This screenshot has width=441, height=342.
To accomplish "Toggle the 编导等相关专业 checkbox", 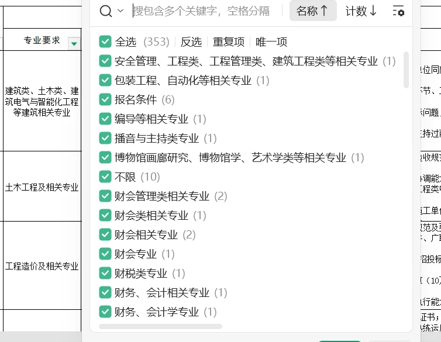I will pyautogui.click(x=105, y=119).
